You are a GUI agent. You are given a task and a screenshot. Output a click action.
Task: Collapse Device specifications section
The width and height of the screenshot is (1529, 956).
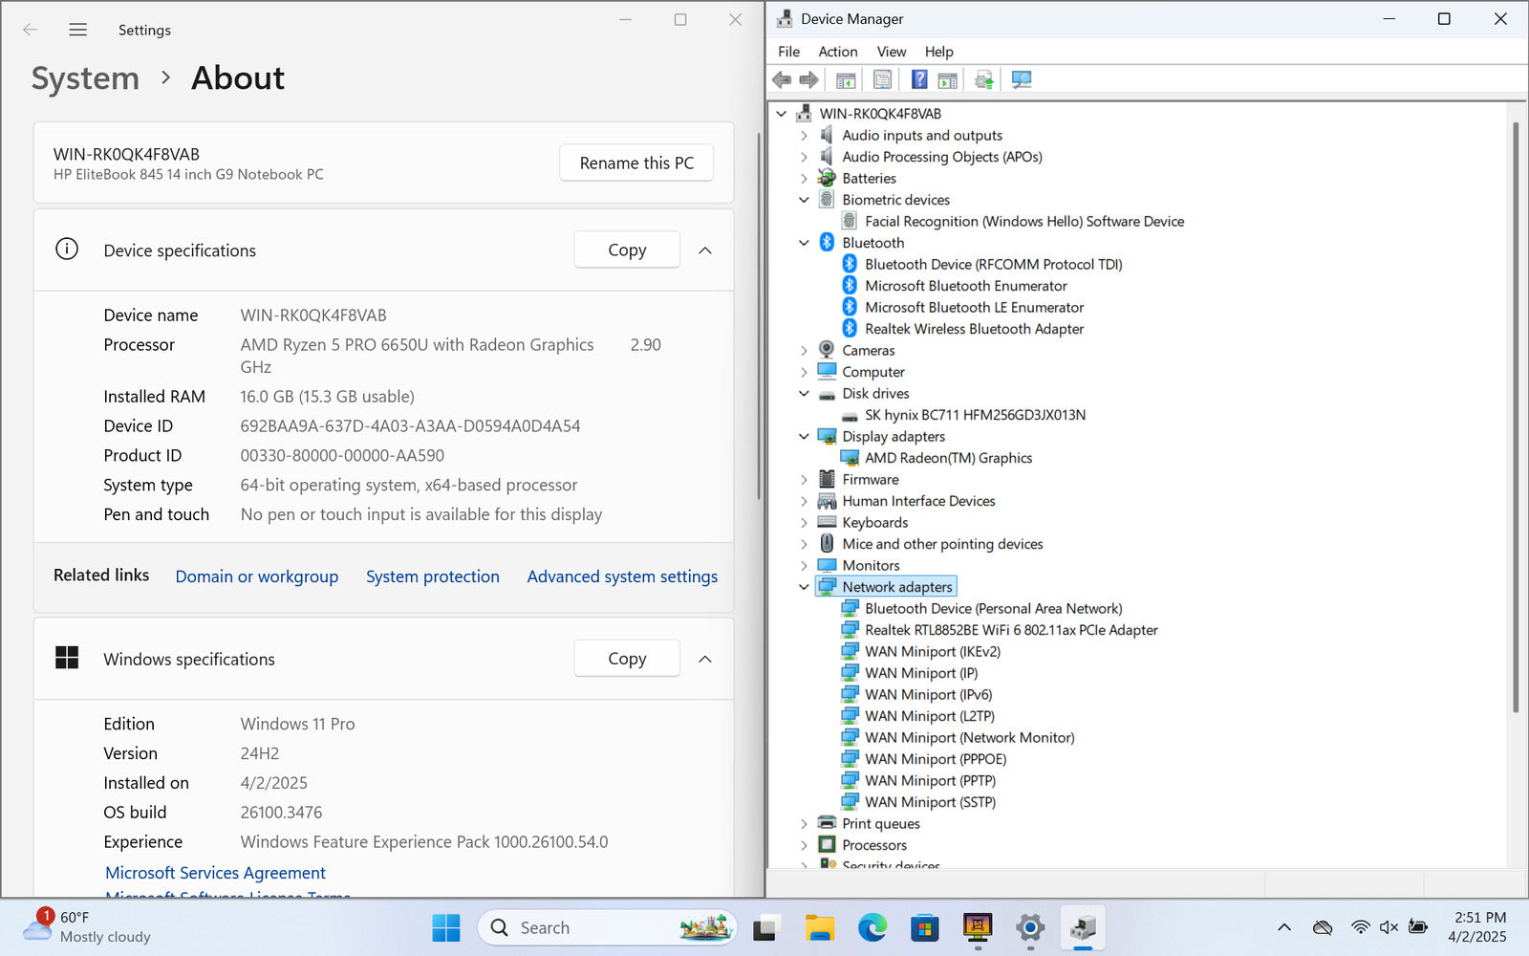(705, 250)
